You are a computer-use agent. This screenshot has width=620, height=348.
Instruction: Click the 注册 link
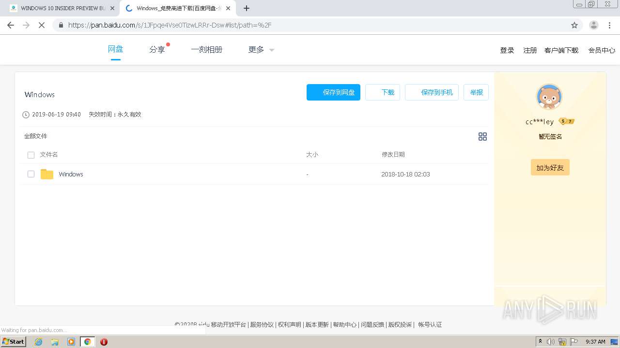(530, 50)
